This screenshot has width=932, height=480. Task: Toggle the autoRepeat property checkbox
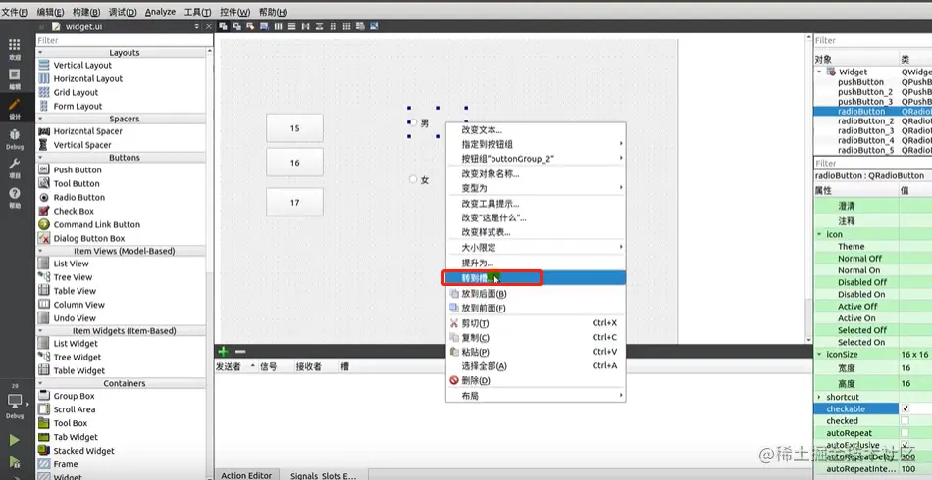[906, 433]
